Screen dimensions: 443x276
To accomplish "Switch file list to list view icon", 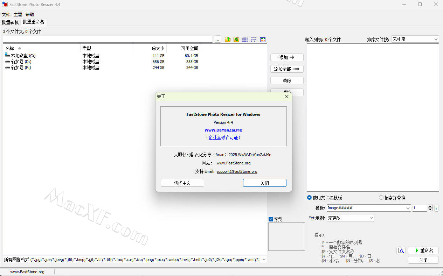I will [x=254, y=40].
